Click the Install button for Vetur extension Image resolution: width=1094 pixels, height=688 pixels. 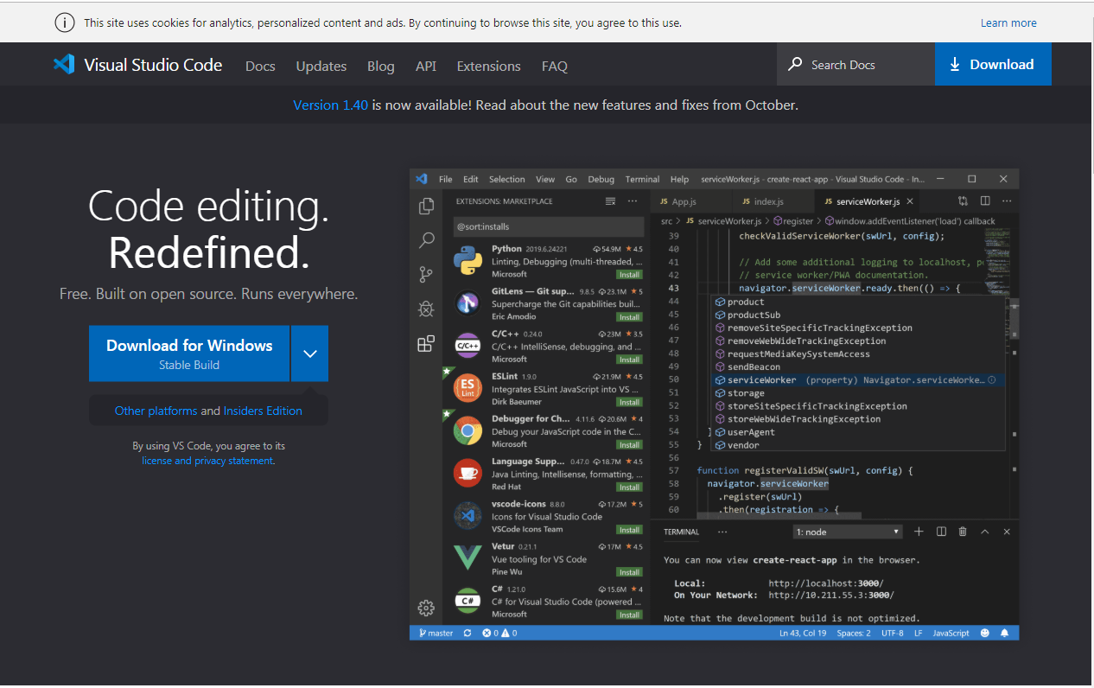629,572
